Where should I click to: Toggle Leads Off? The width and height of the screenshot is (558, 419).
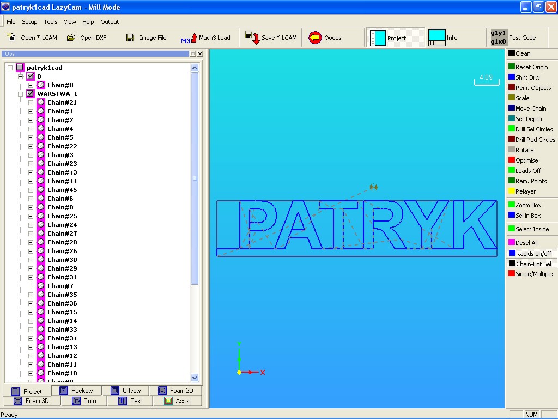click(x=526, y=171)
